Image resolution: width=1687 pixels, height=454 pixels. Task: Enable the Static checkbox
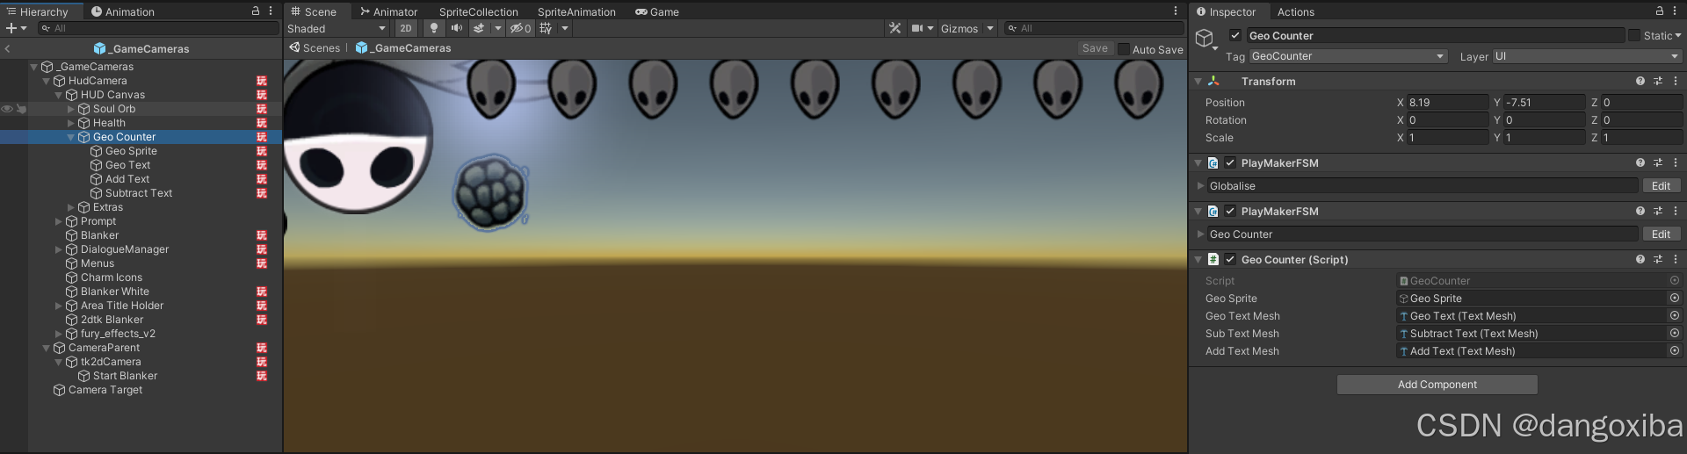(x=1634, y=35)
